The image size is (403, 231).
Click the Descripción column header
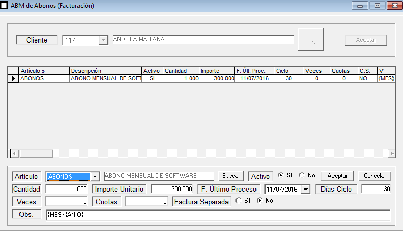(105, 71)
